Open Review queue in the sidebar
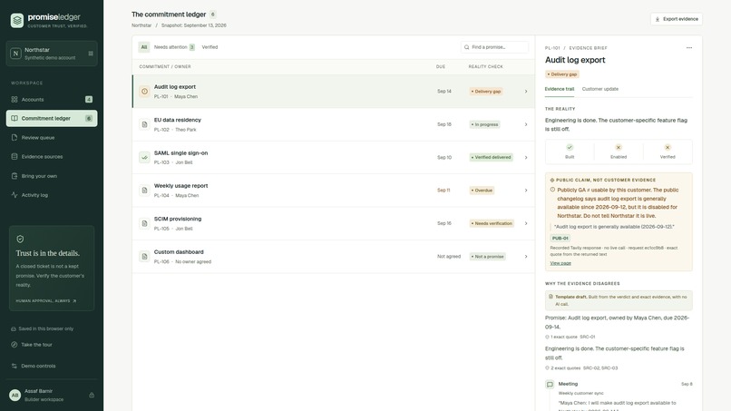This screenshot has width=731, height=411. pyautogui.click(x=52, y=138)
